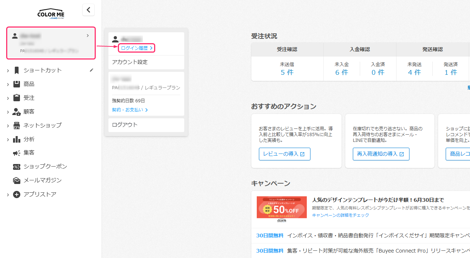Click the 残契約日数 69日 text

128,101
